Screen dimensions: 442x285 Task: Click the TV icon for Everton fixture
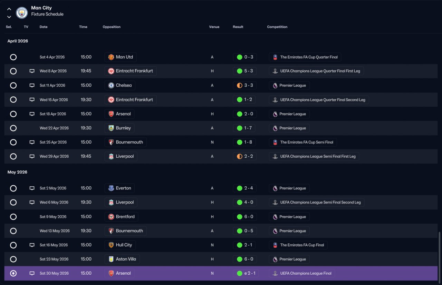pyautogui.click(x=32, y=188)
